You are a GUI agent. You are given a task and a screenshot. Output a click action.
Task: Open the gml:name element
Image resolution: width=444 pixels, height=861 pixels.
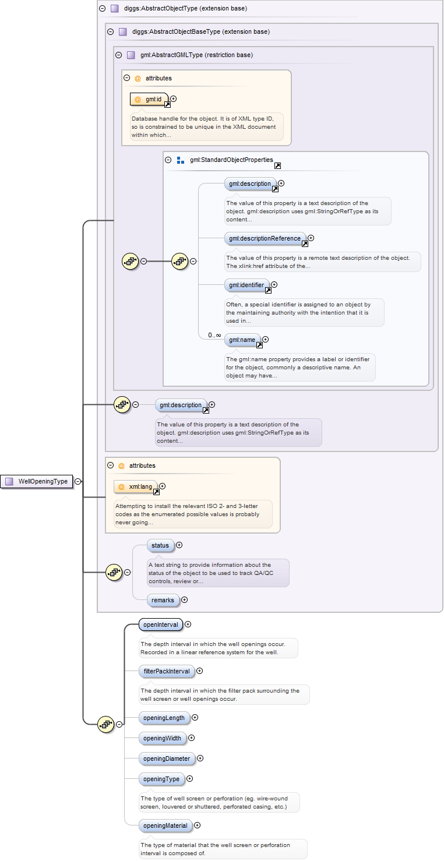(242, 339)
